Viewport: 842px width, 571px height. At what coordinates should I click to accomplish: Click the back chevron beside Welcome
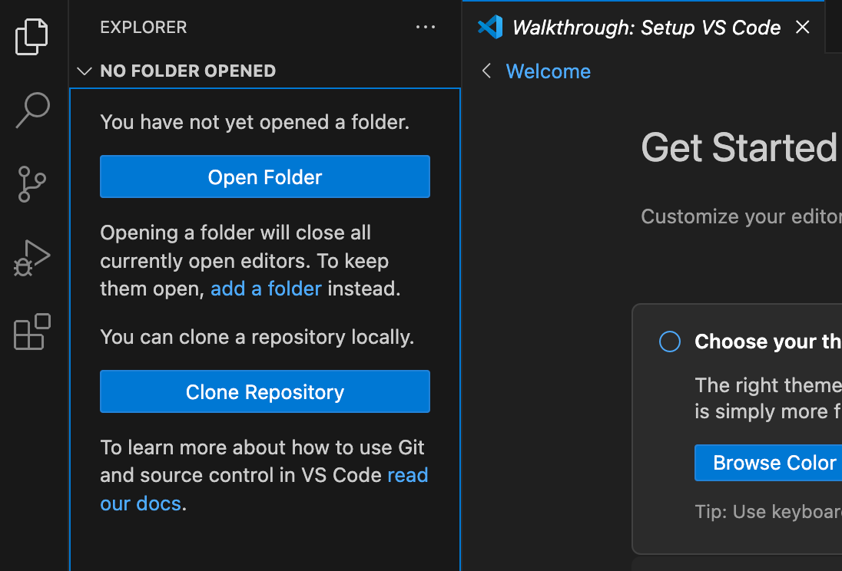(x=486, y=71)
